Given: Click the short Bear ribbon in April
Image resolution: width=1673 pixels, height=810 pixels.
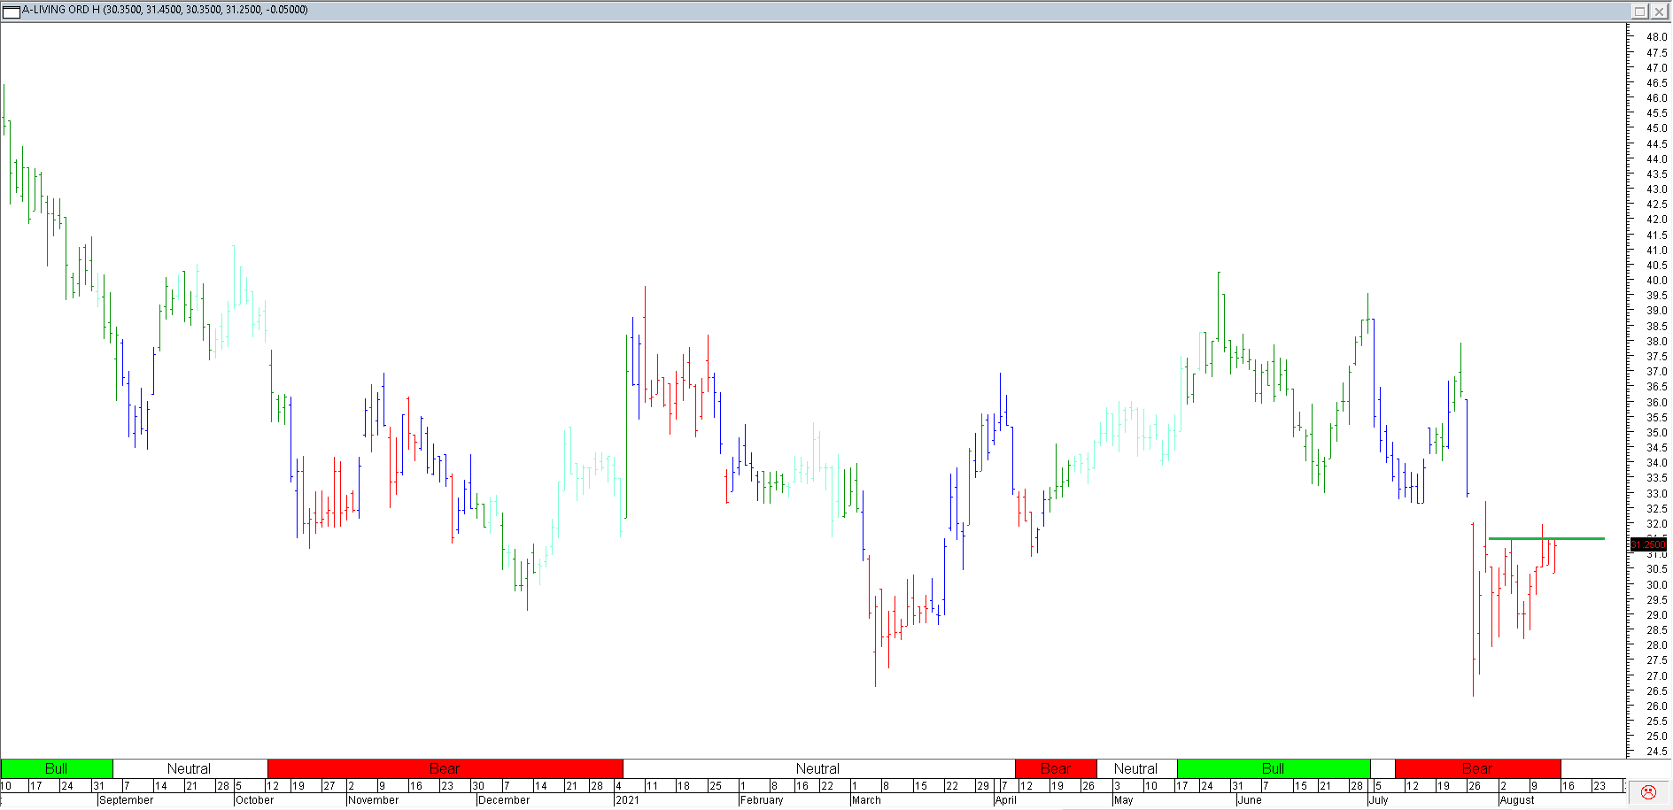Looking at the screenshot, I should pos(1056,768).
